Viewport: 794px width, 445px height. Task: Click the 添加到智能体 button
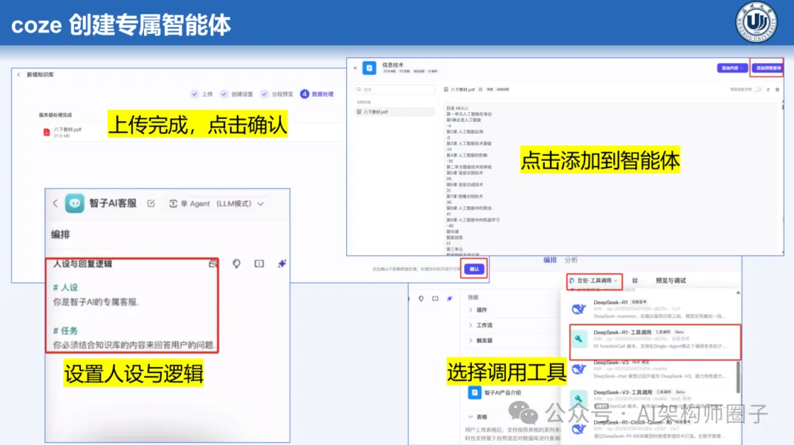click(x=767, y=68)
